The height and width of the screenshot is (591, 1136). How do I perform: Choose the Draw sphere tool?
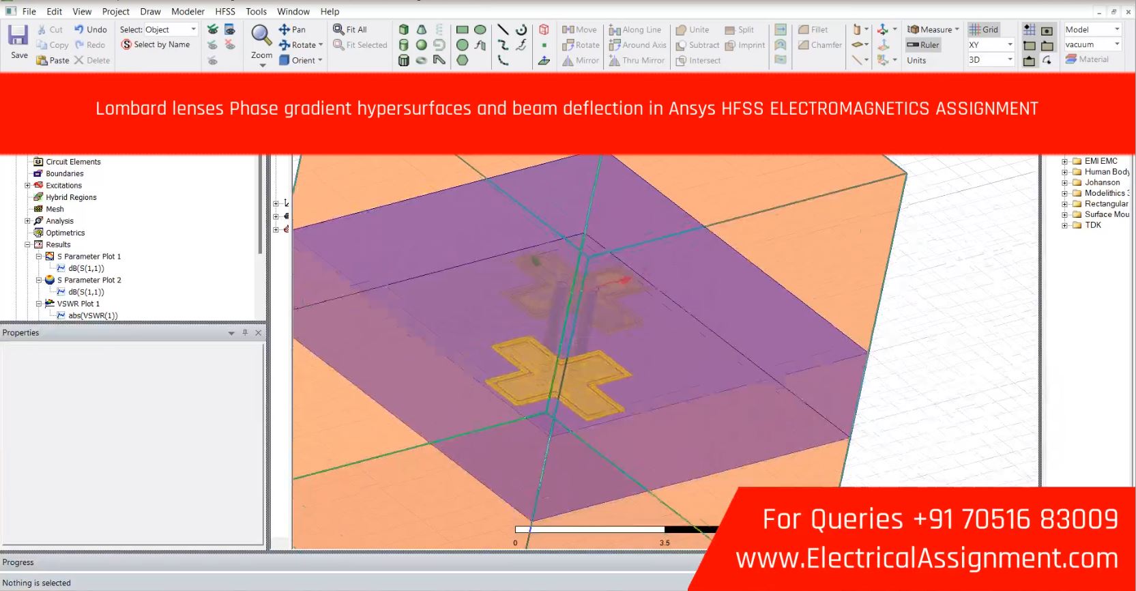pos(422,45)
